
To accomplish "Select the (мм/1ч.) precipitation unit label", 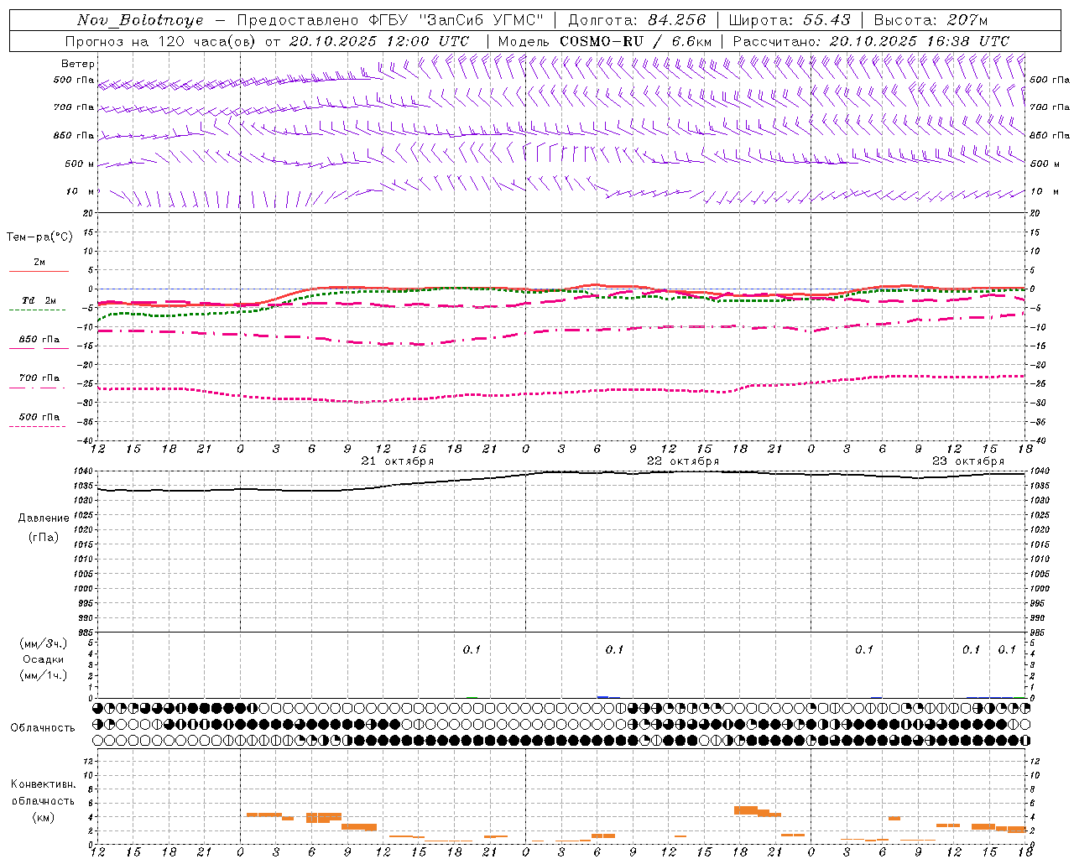I will (x=44, y=675).
